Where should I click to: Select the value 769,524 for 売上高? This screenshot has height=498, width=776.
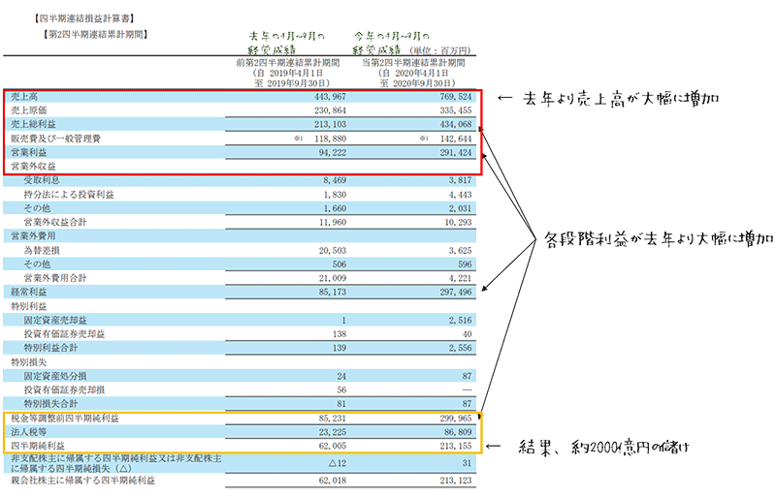coord(456,97)
